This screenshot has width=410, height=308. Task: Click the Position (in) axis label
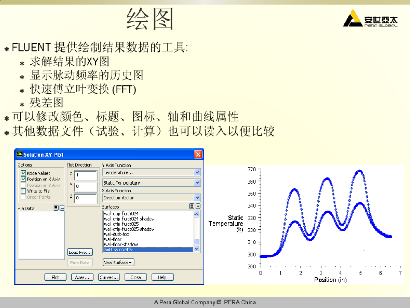pos(330,280)
